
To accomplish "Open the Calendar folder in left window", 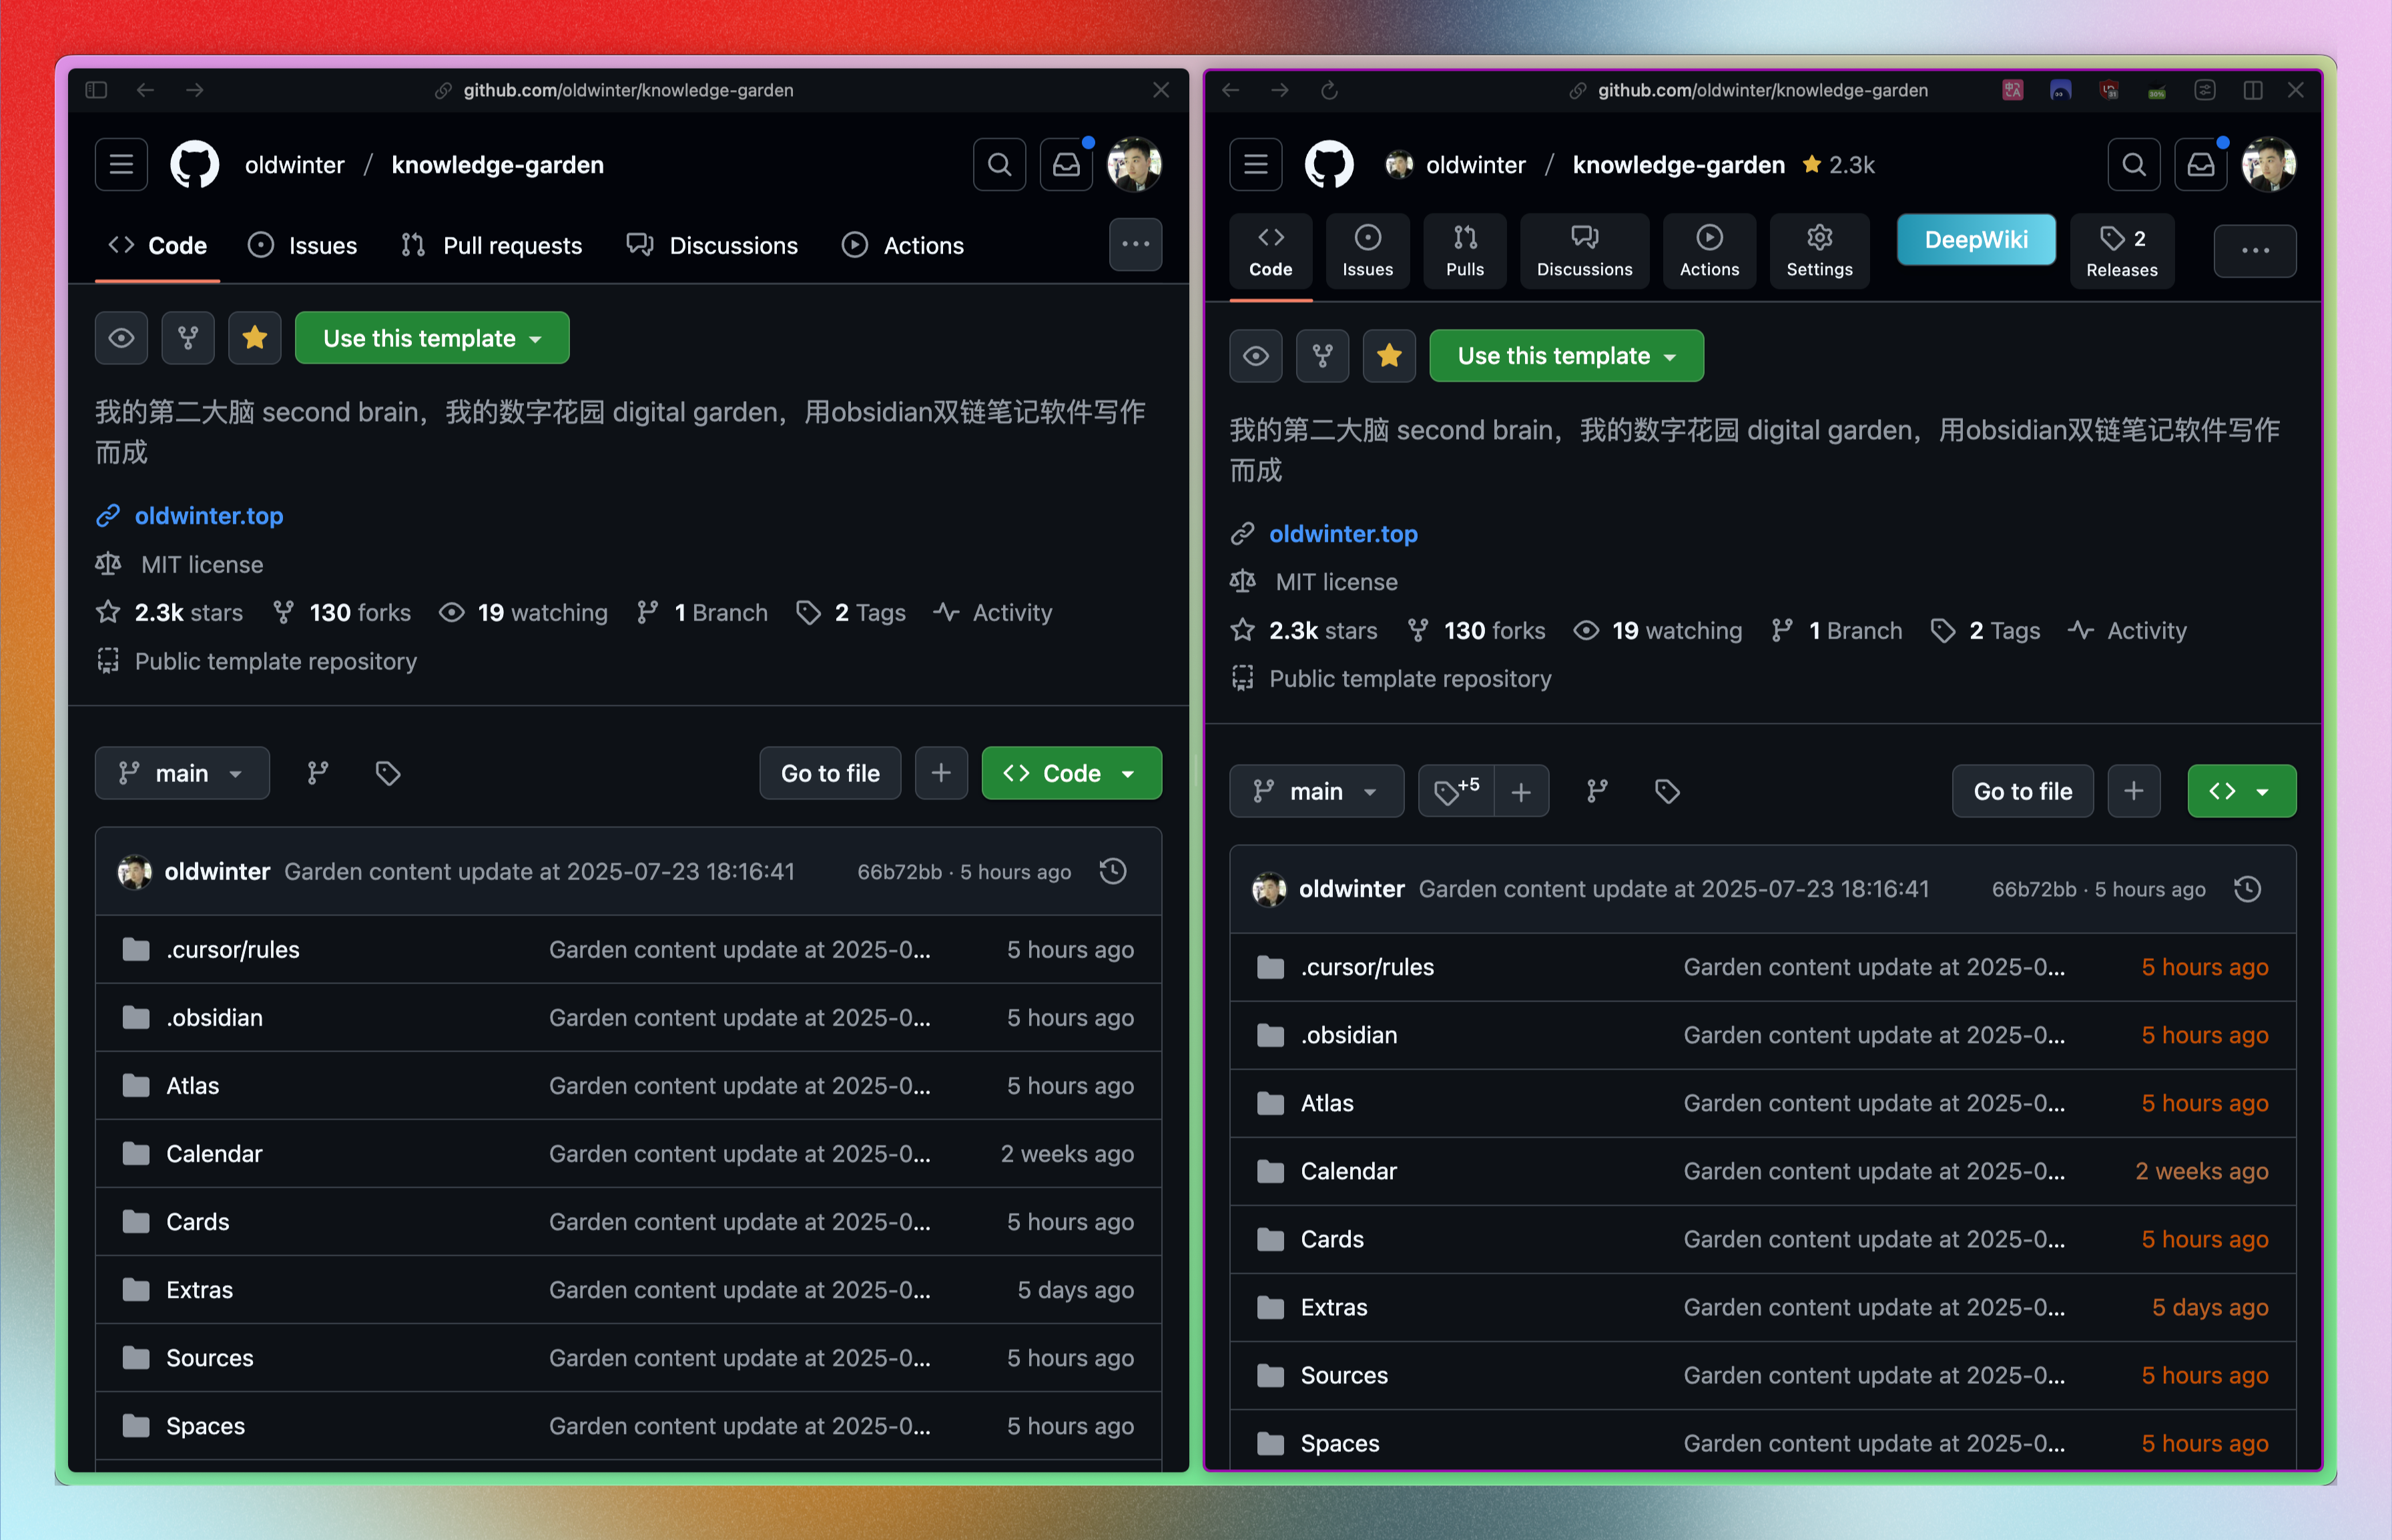I will coord(214,1153).
